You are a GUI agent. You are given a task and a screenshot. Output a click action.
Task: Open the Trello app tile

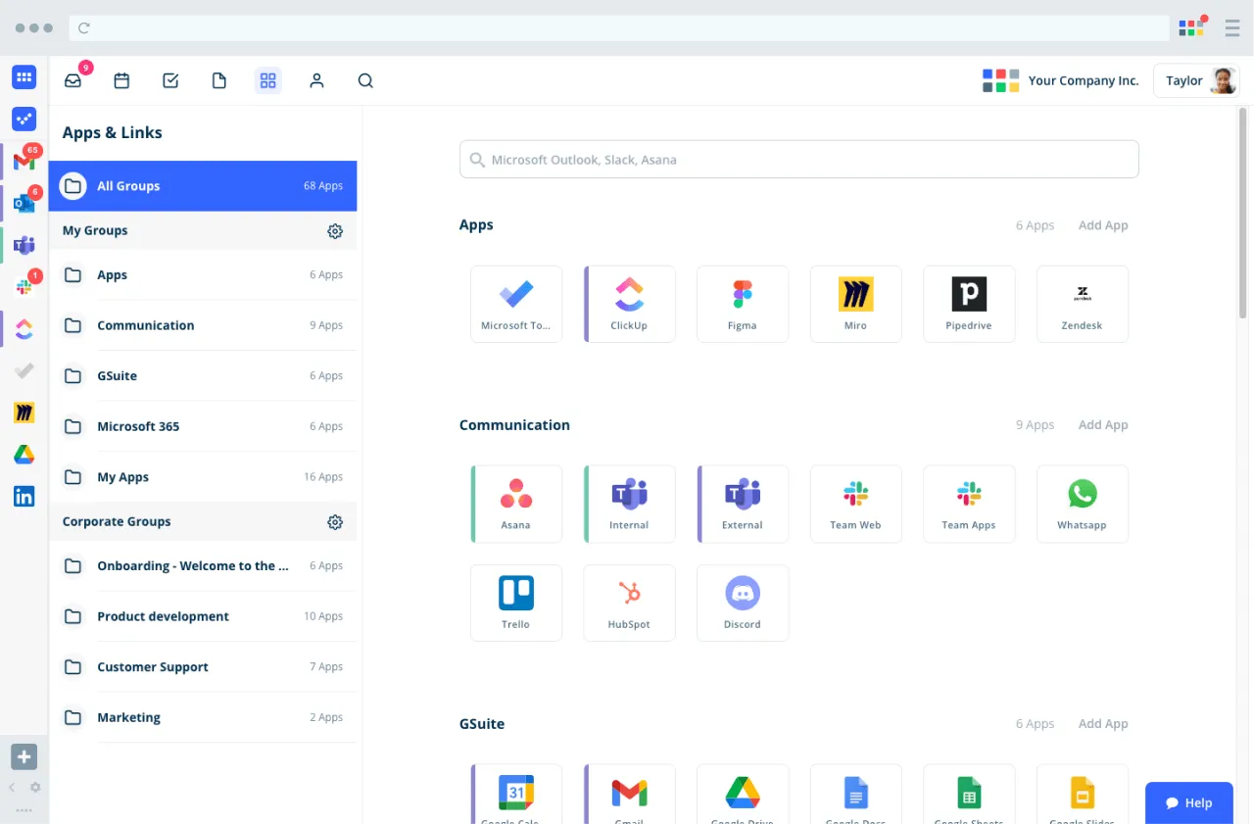click(516, 603)
